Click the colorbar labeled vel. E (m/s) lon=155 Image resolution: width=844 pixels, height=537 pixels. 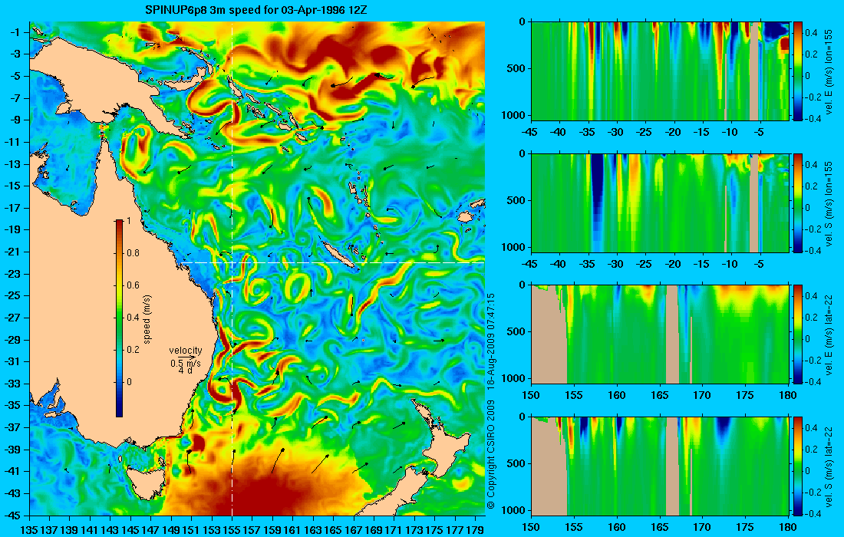798,71
